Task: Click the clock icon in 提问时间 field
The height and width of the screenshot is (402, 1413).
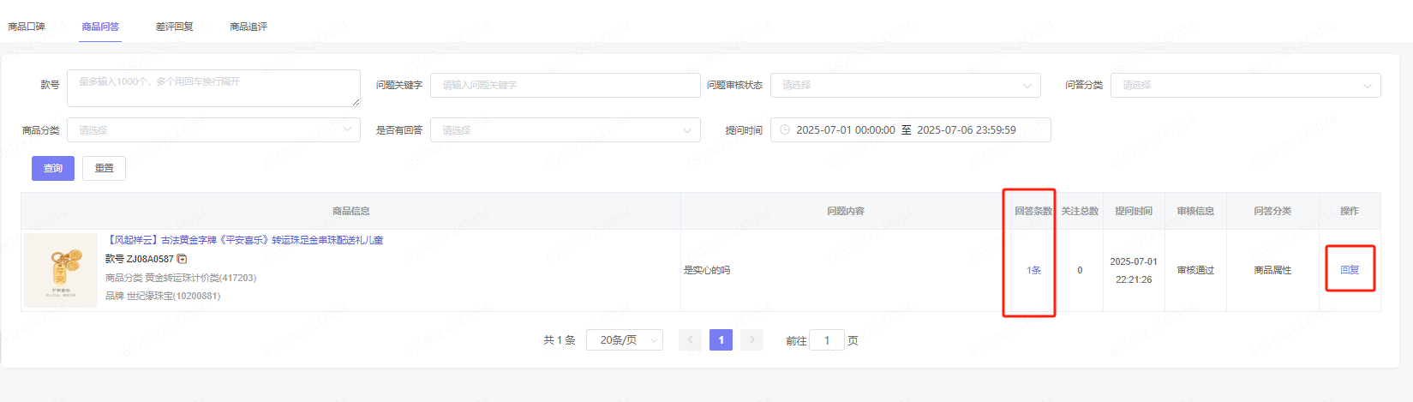Action: point(784,130)
